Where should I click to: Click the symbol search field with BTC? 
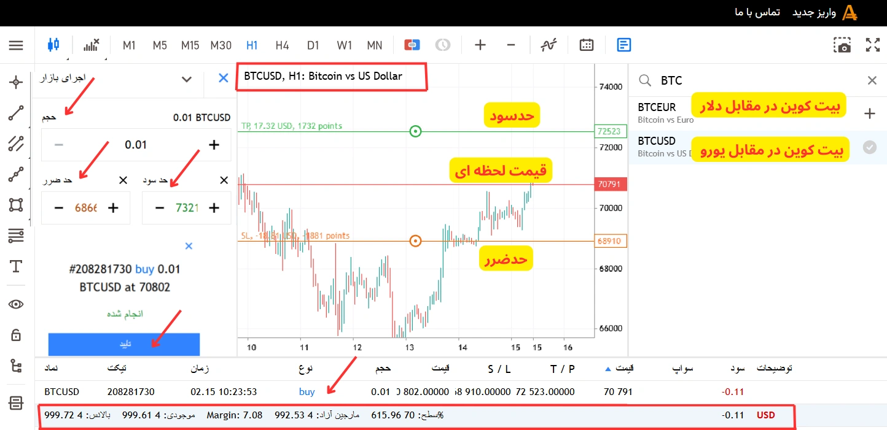tap(759, 80)
